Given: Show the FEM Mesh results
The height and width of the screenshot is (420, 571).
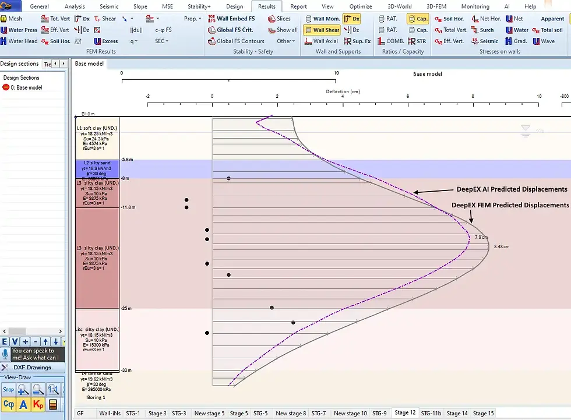Looking at the screenshot, I should coord(11,19).
